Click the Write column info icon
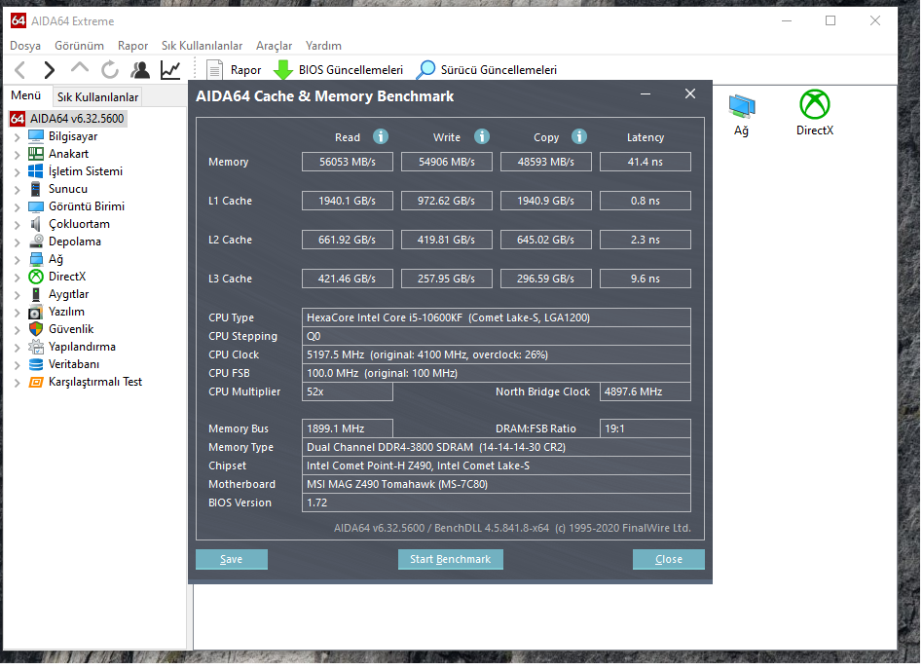 tap(482, 136)
